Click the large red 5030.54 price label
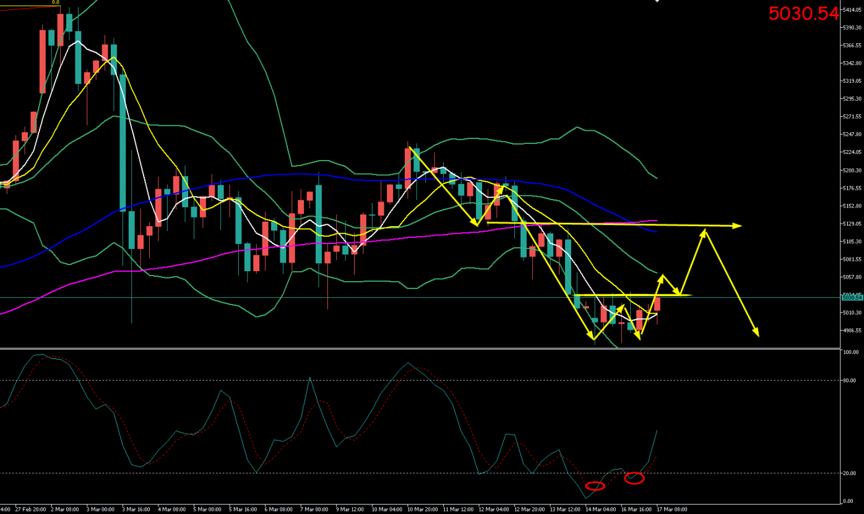This screenshot has height=514, width=864. pos(803,14)
